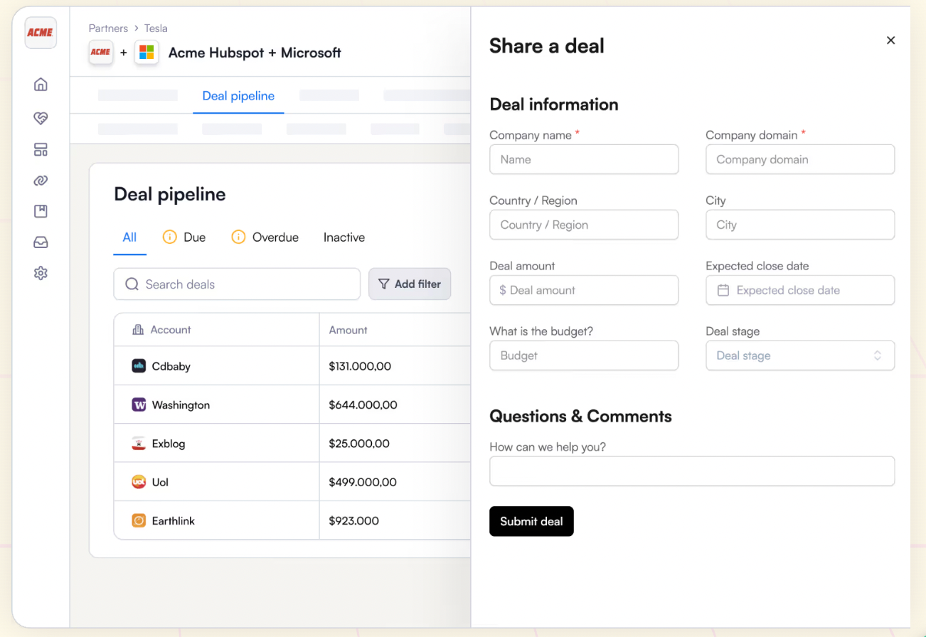Focus the Expected close date field
The width and height of the screenshot is (926, 637).
click(800, 290)
